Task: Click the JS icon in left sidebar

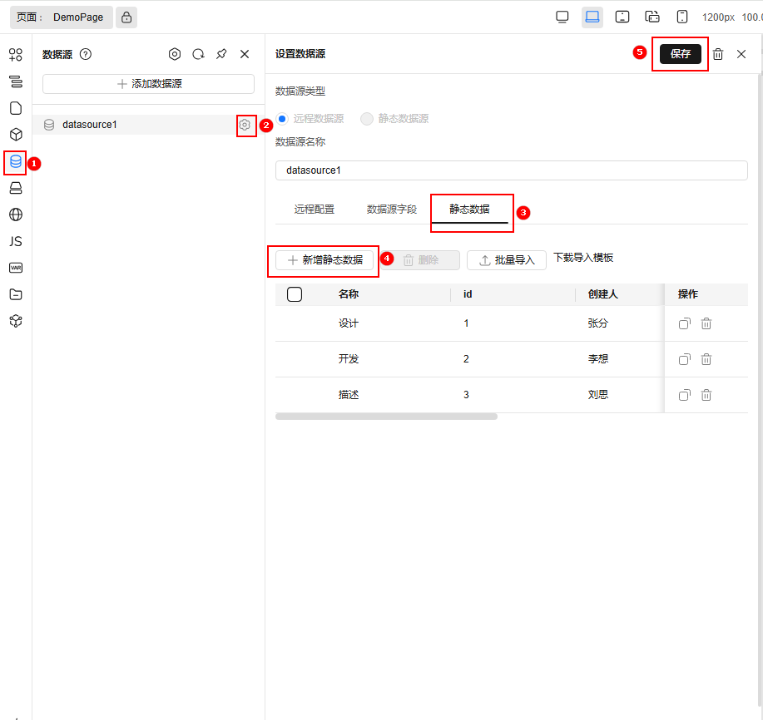Action: point(16,241)
